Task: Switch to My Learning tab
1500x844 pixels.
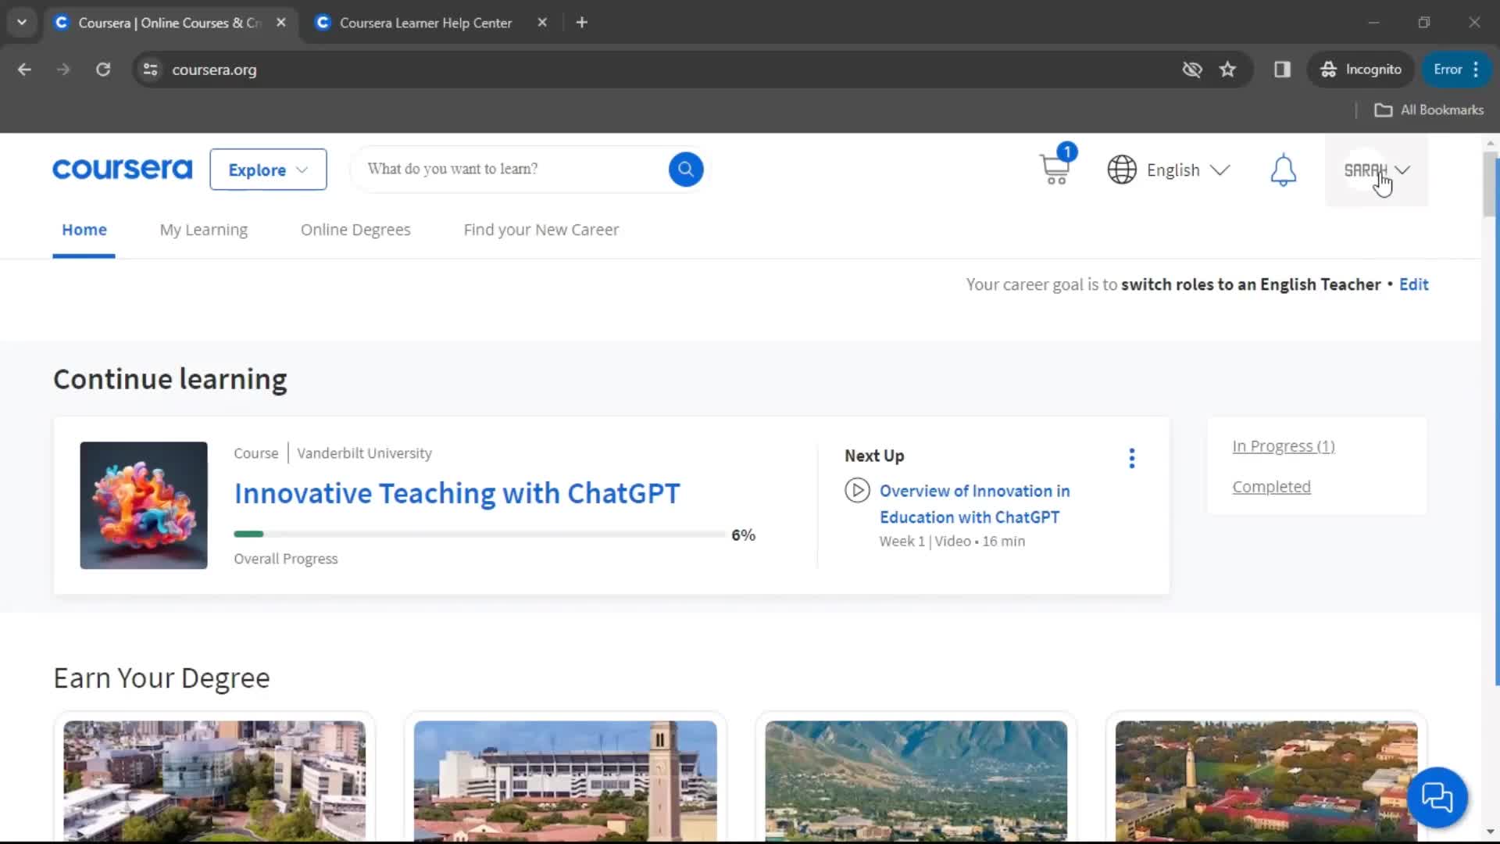Action: point(204,230)
